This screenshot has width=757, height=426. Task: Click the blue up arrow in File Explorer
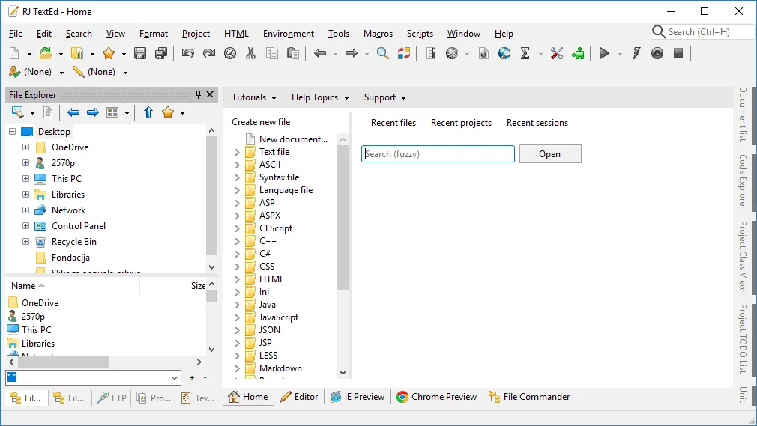(x=148, y=112)
